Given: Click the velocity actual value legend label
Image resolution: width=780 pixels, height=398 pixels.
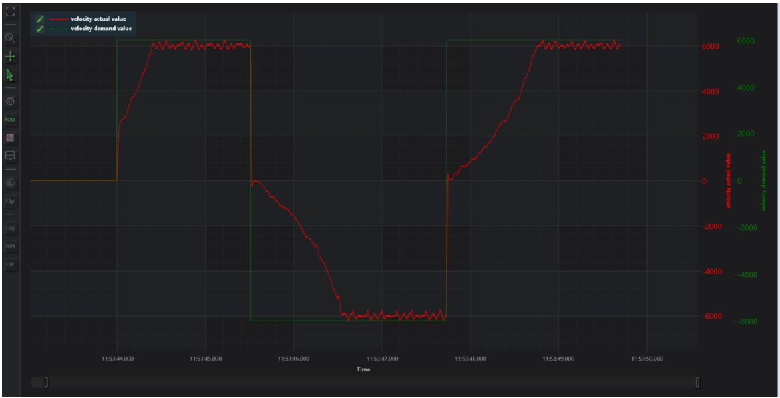Looking at the screenshot, I should pyautogui.click(x=98, y=19).
